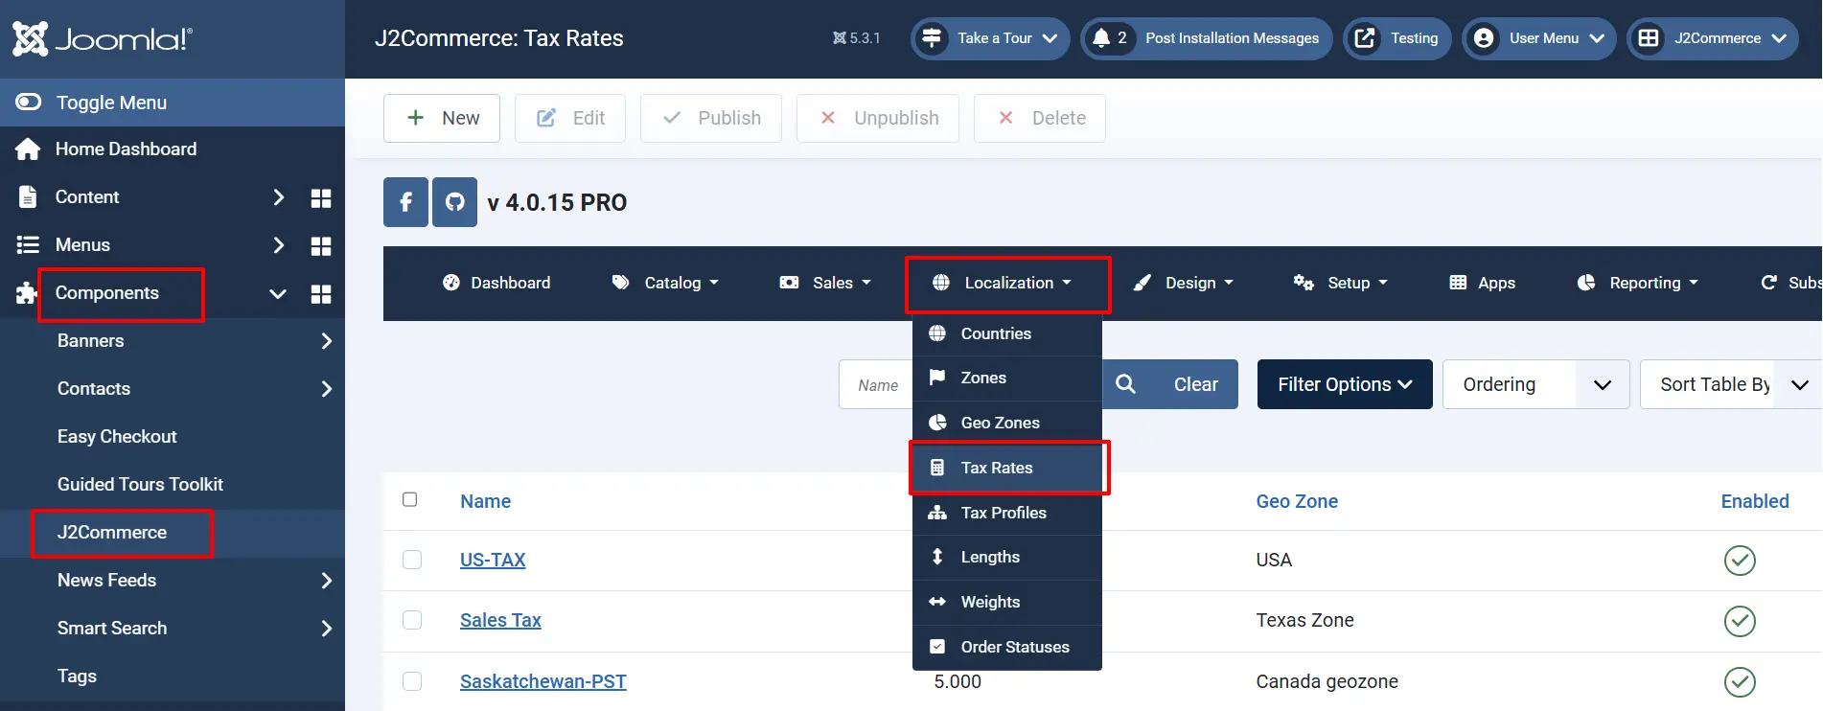Click the notification bell icon
This screenshot has width=1823, height=711.
click(x=1101, y=38)
